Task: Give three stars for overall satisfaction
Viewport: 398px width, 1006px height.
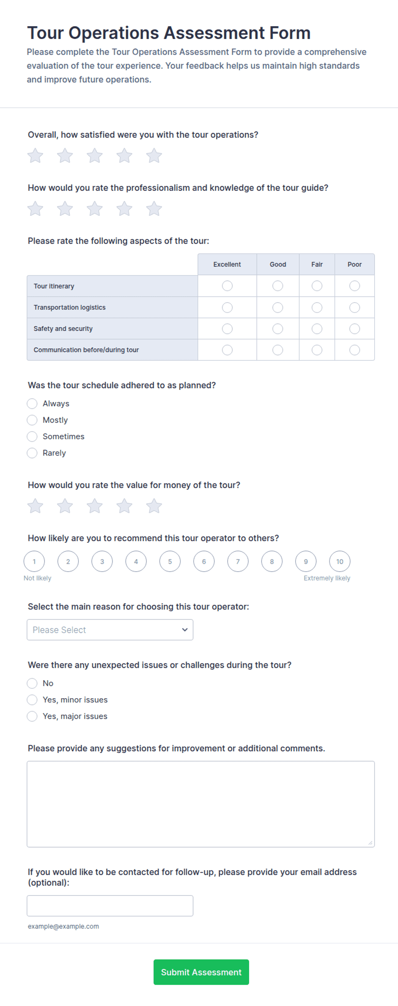Action: 95,156
